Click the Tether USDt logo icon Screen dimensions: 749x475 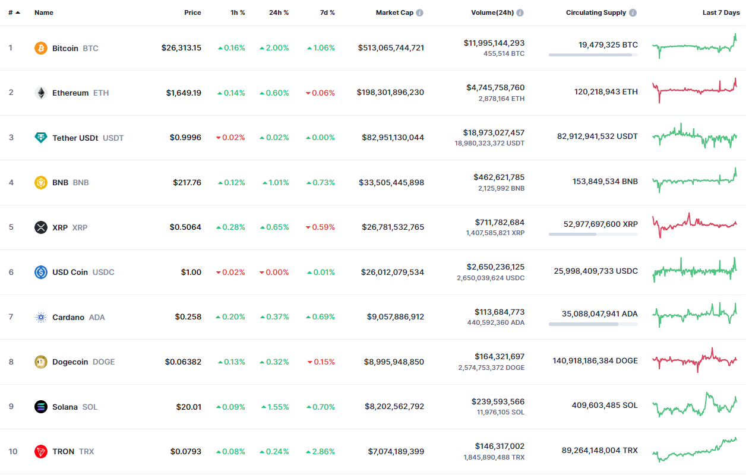(x=41, y=138)
